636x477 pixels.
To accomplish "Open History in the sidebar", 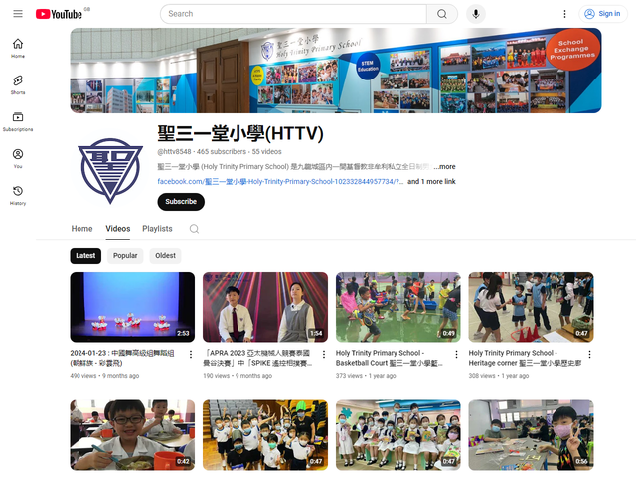I will 18,195.
